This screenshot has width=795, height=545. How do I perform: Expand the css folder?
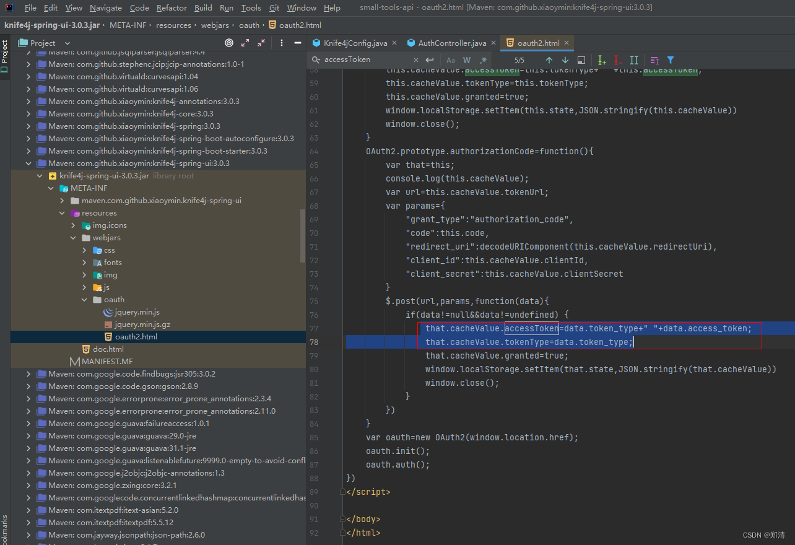(x=85, y=250)
